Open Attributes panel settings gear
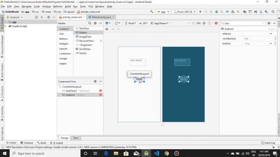280x157 pixels. [x=269, y=23]
